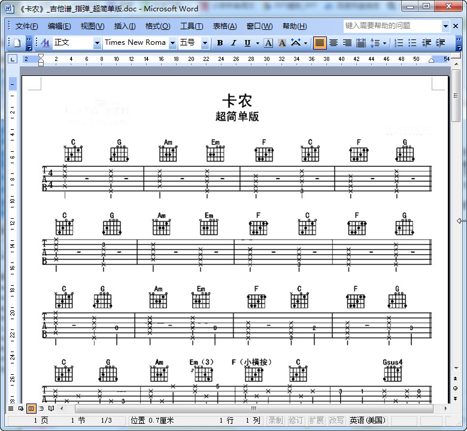Apply character border icon
The width and height of the screenshot is (467, 431).
pos(268,43)
